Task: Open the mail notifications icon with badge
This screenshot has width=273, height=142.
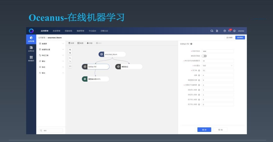Action: 230,31
